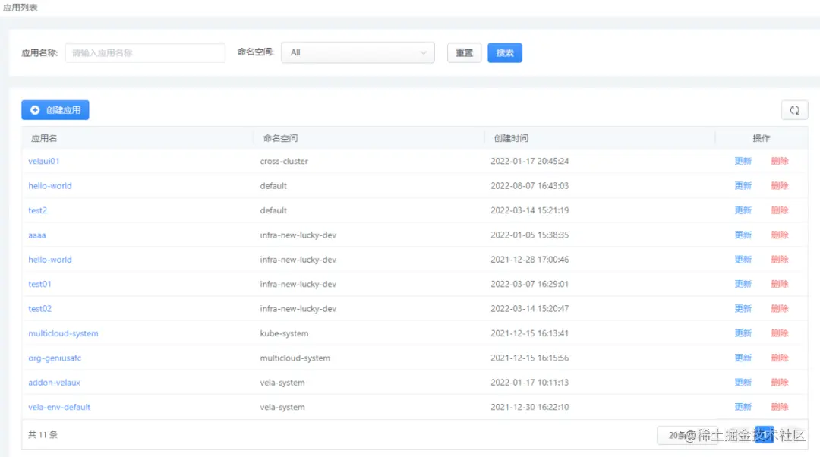This screenshot has width=820, height=457.
Task: Click the refresh icon above the table
Action: [794, 109]
